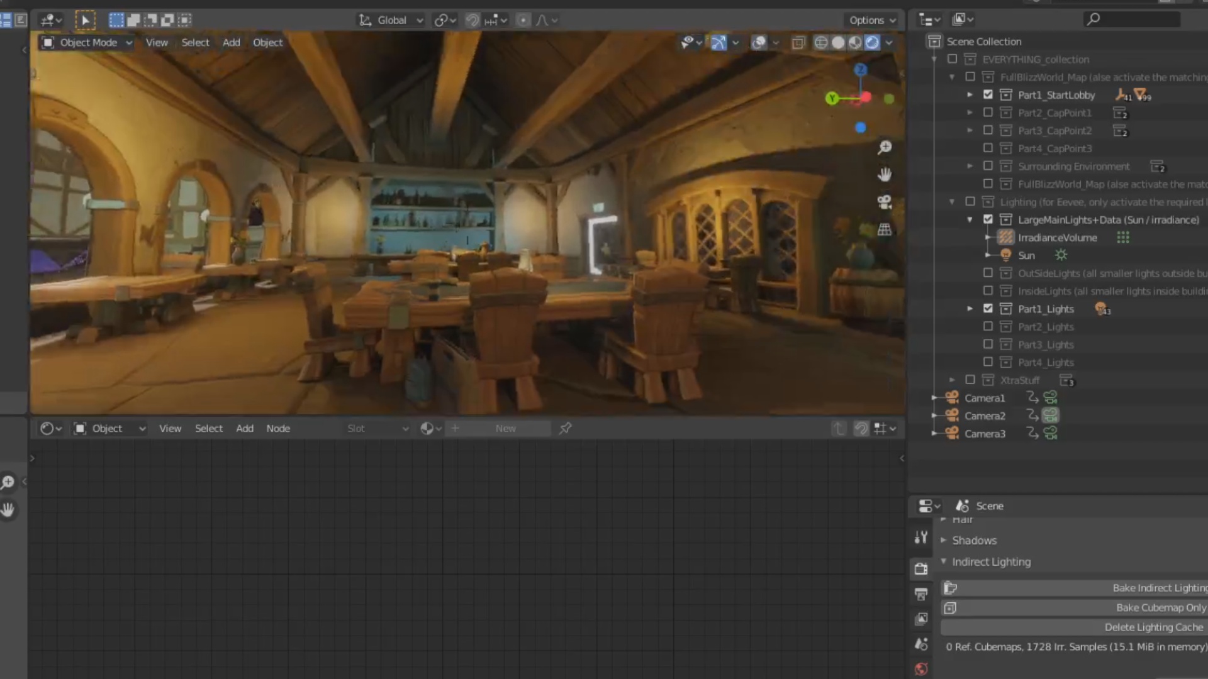The height and width of the screenshot is (679, 1208).
Task: Click Delete Lighting Cache button
Action: point(1074,627)
